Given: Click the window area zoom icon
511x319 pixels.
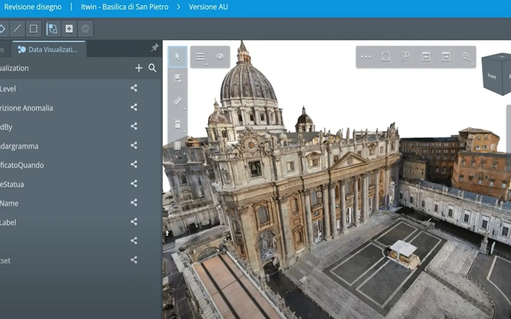Looking at the screenshot, I should pyautogui.click(x=406, y=57).
